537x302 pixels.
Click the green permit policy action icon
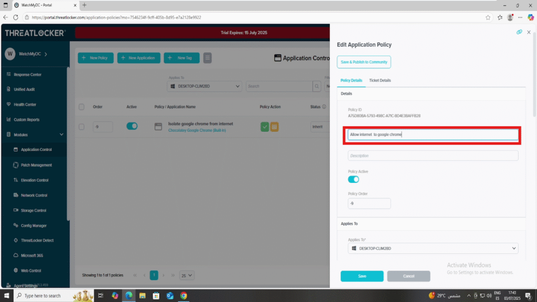click(x=264, y=127)
